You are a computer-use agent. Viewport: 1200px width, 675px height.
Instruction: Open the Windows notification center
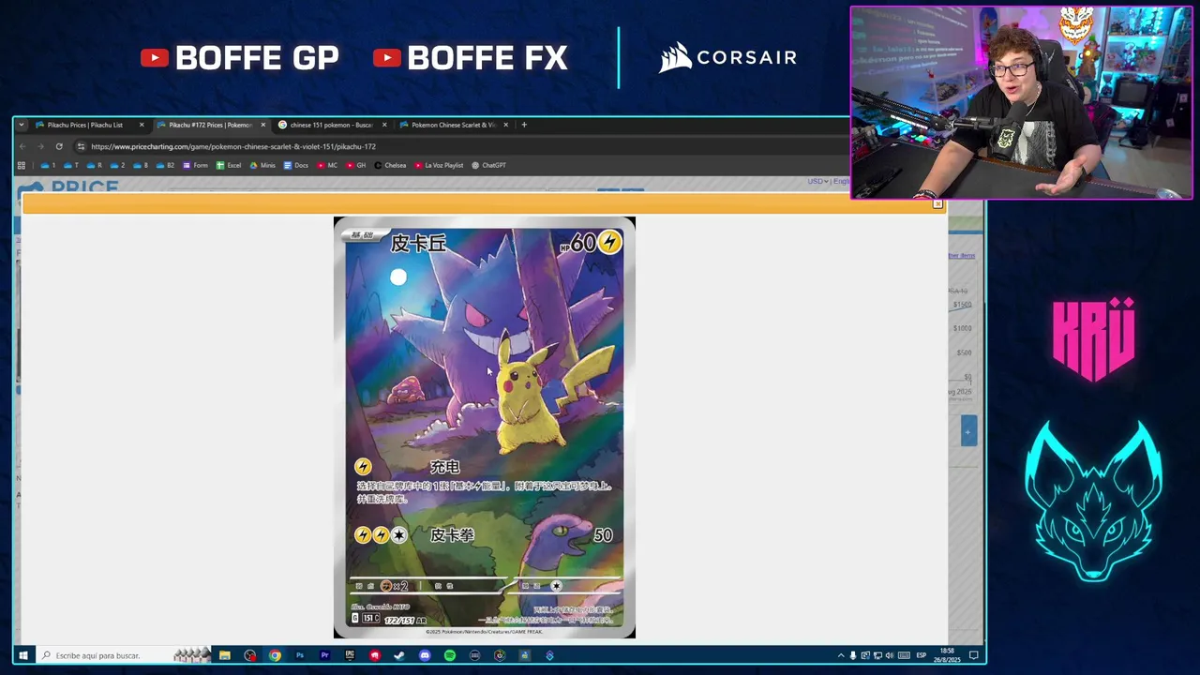tap(973, 655)
